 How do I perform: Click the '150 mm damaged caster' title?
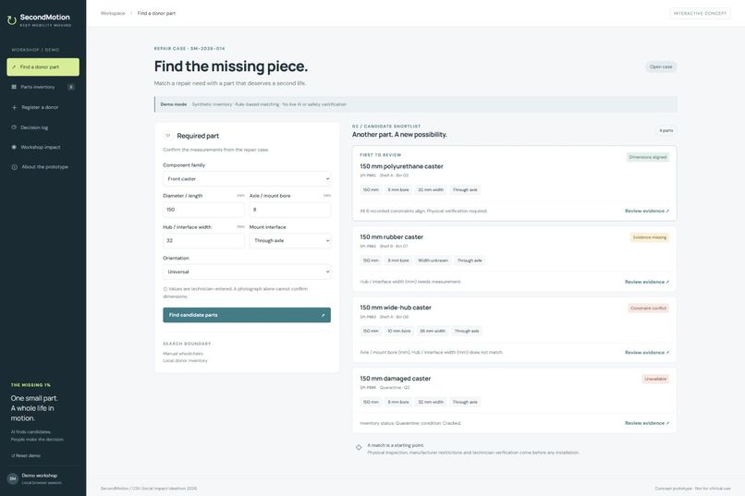(395, 379)
